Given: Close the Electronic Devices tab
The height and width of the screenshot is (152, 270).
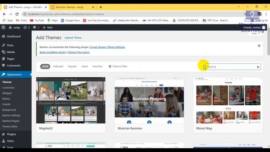Looking at the screenshot, I should pyautogui.click(x=93, y=7).
